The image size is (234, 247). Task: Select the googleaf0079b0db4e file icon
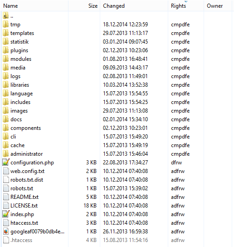(6, 232)
